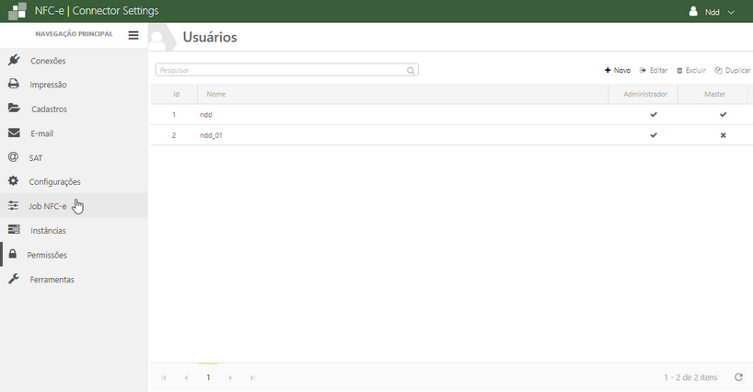Click the Excluir button
This screenshot has height=392, width=753.
691,70
